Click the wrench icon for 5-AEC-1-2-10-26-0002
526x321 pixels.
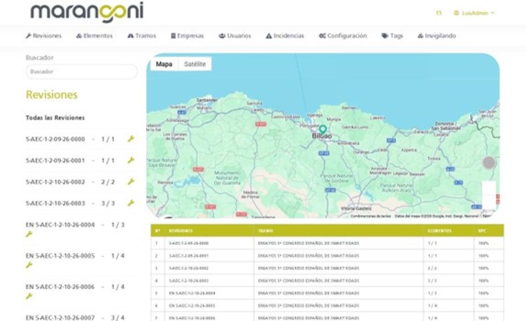131,181
